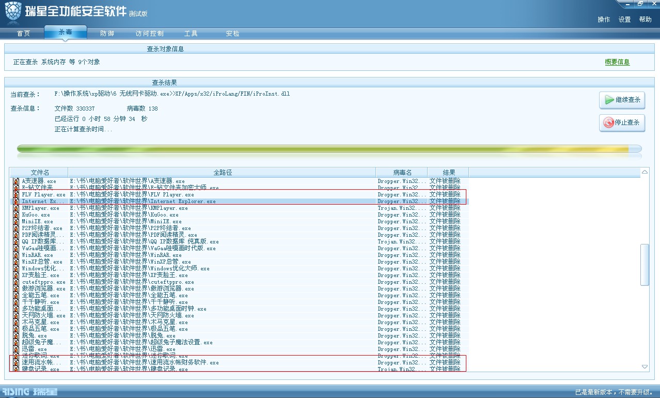Switch to the 访问控制 tab
The image size is (660, 398).
150,34
